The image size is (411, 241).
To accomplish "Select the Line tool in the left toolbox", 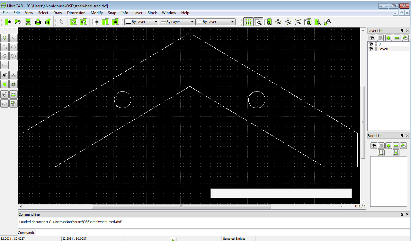I will 13,38.
